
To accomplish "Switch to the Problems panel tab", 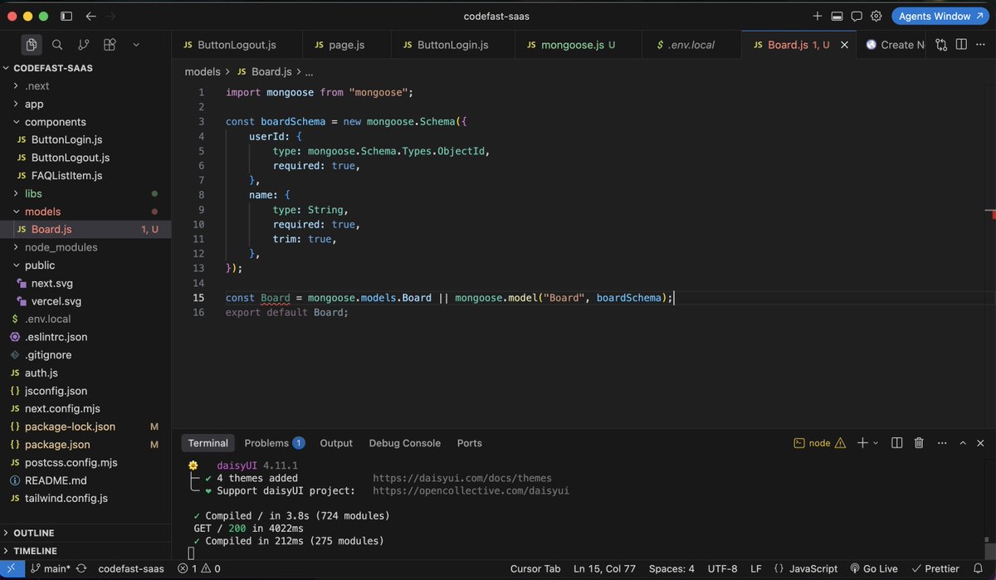I will pyautogui.click(x=274, y=443).
